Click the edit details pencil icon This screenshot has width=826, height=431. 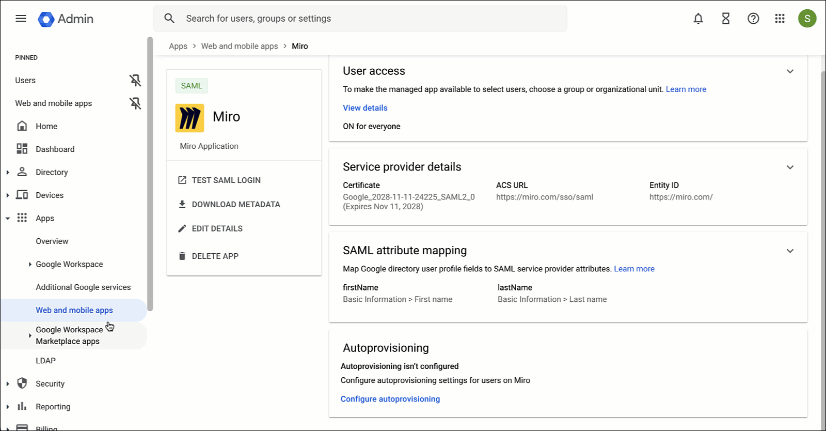pos(182,228)
